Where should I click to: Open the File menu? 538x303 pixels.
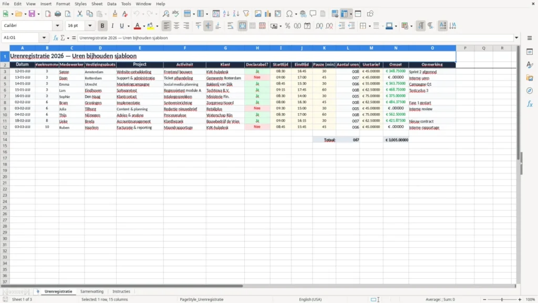point(6,4)
